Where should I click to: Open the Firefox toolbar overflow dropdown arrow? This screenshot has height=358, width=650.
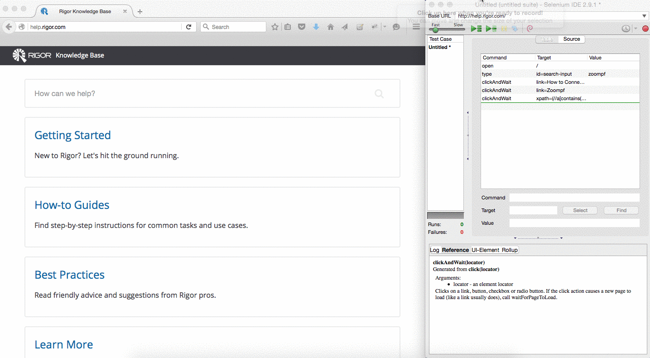[385, 27]
